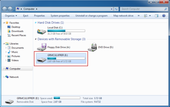Select the GRMCULXFRER (E:) drive icon
The height and width of the screenshot is (107, 170).
point(42,60)
